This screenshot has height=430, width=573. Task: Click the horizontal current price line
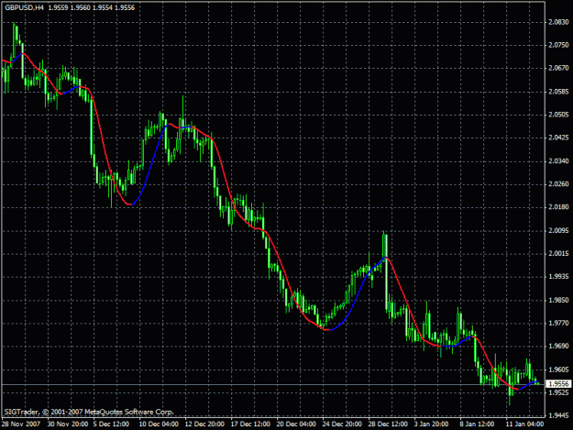[272, 384]
